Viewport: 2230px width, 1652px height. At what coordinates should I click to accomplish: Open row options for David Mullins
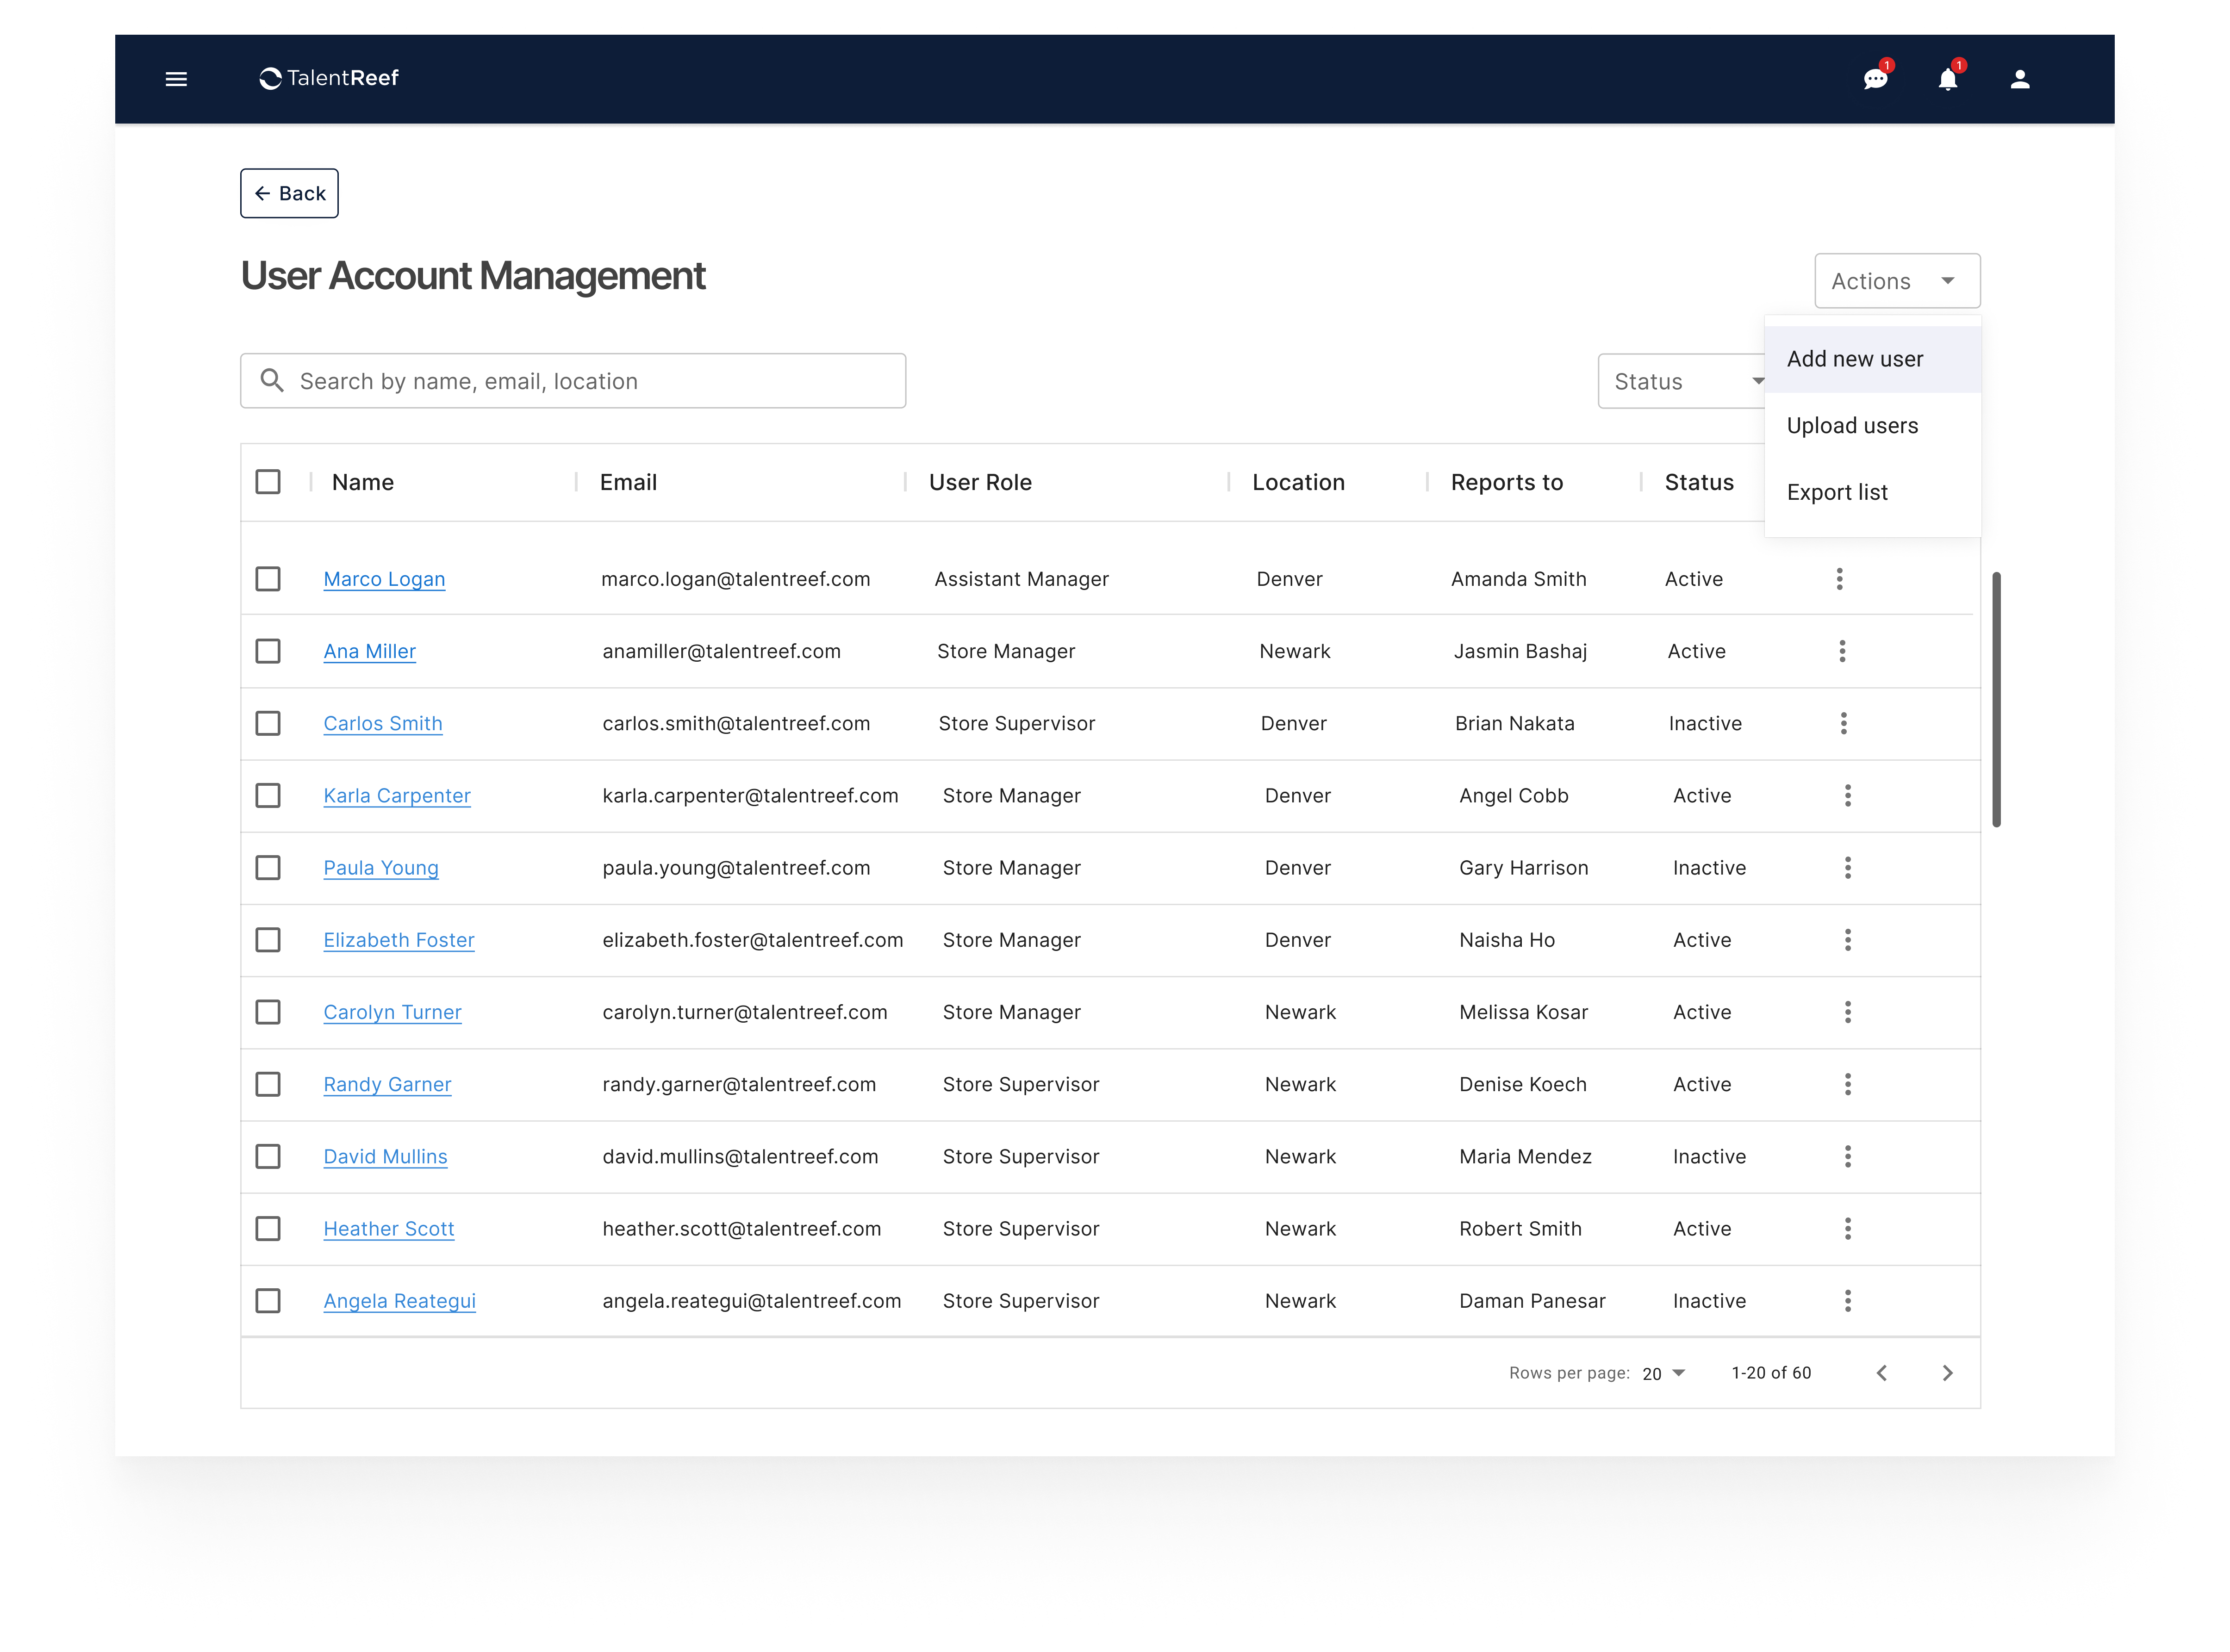tap(1848, 1156)
